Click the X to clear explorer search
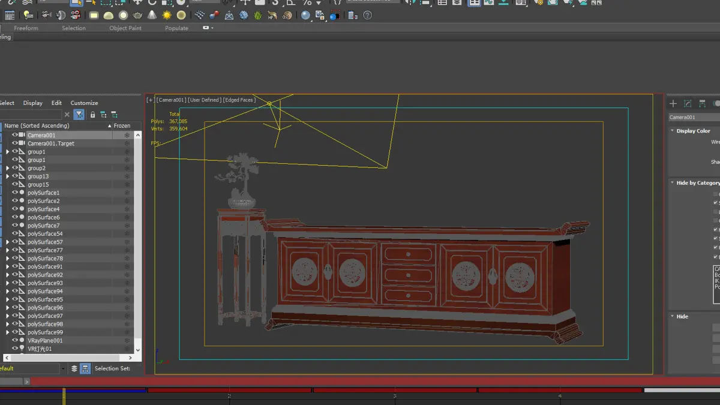This screenshot has height=405, width=720. click(x=67, y=115)
